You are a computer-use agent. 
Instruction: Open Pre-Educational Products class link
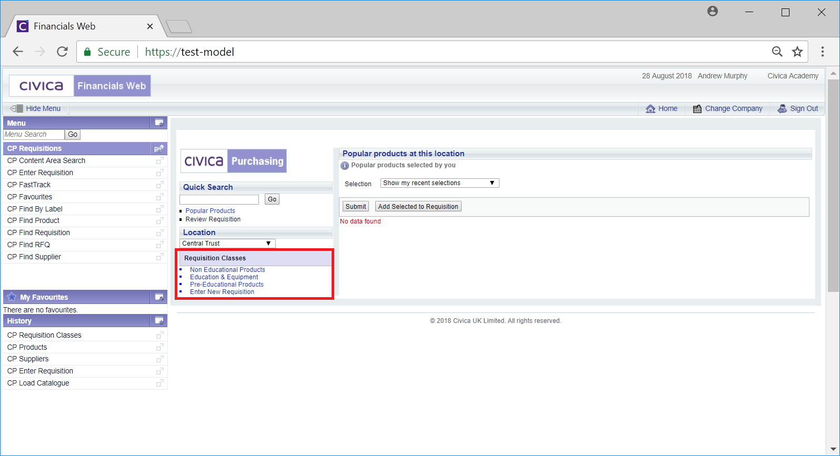tap(227, 285)
